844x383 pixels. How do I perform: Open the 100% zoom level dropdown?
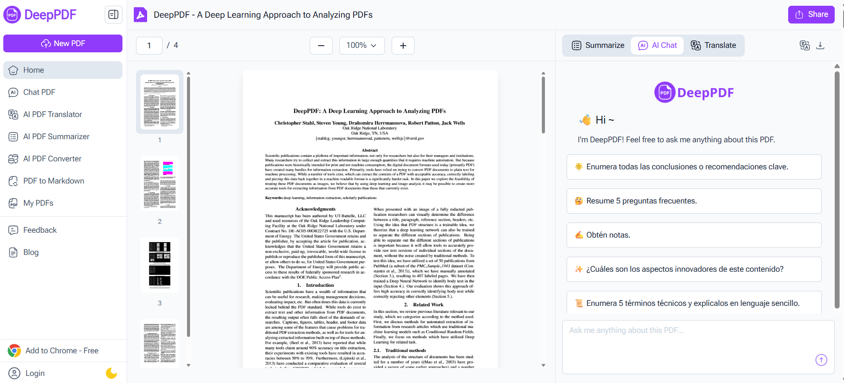[362, 46]
